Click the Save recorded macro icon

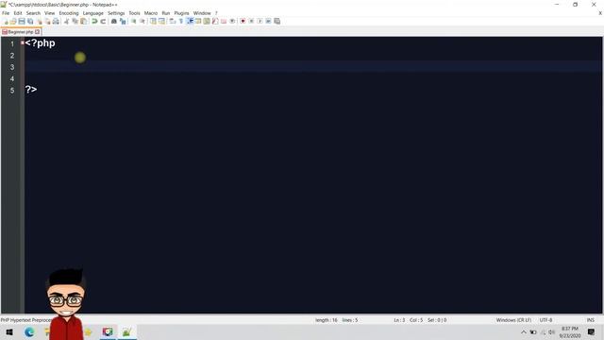click(277, 21)
